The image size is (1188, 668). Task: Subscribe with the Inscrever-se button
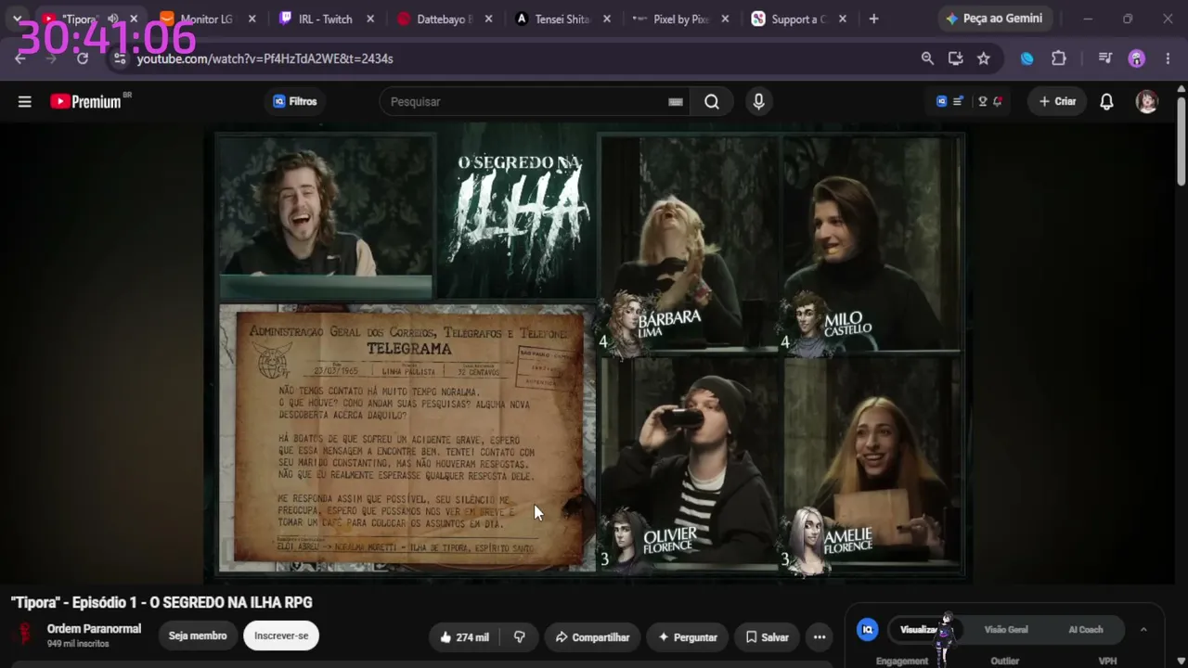[x=281, y=636]
